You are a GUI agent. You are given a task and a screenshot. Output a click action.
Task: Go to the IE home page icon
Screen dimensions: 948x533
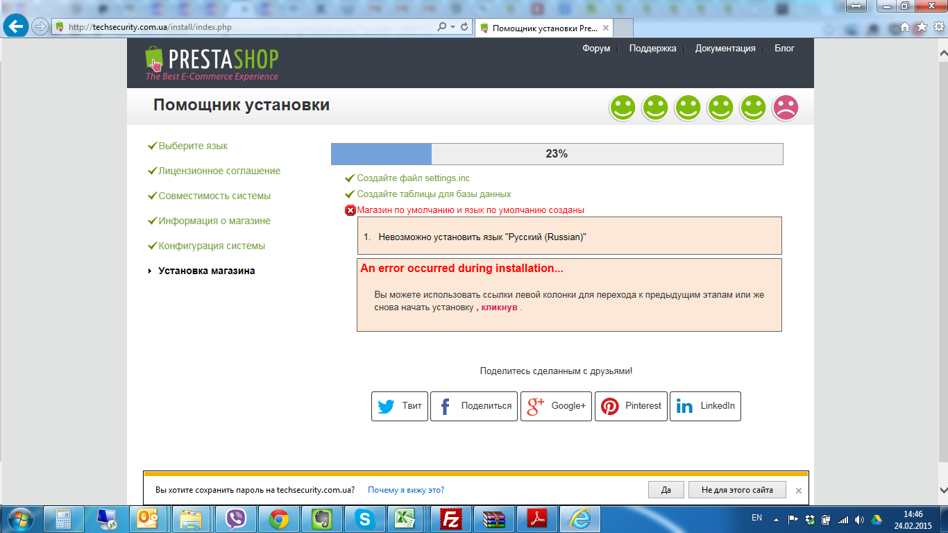pos(904,27)
